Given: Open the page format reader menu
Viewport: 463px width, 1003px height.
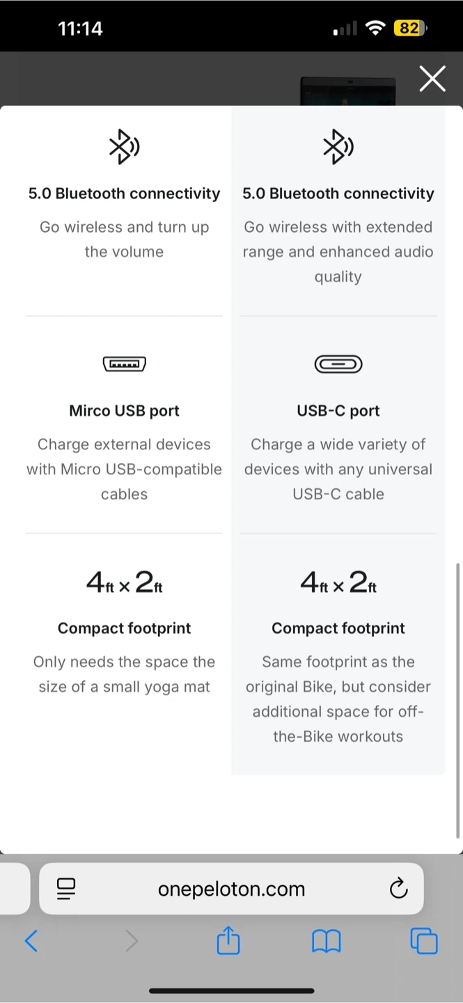Looking at the screenshot, I should point(65,889).
